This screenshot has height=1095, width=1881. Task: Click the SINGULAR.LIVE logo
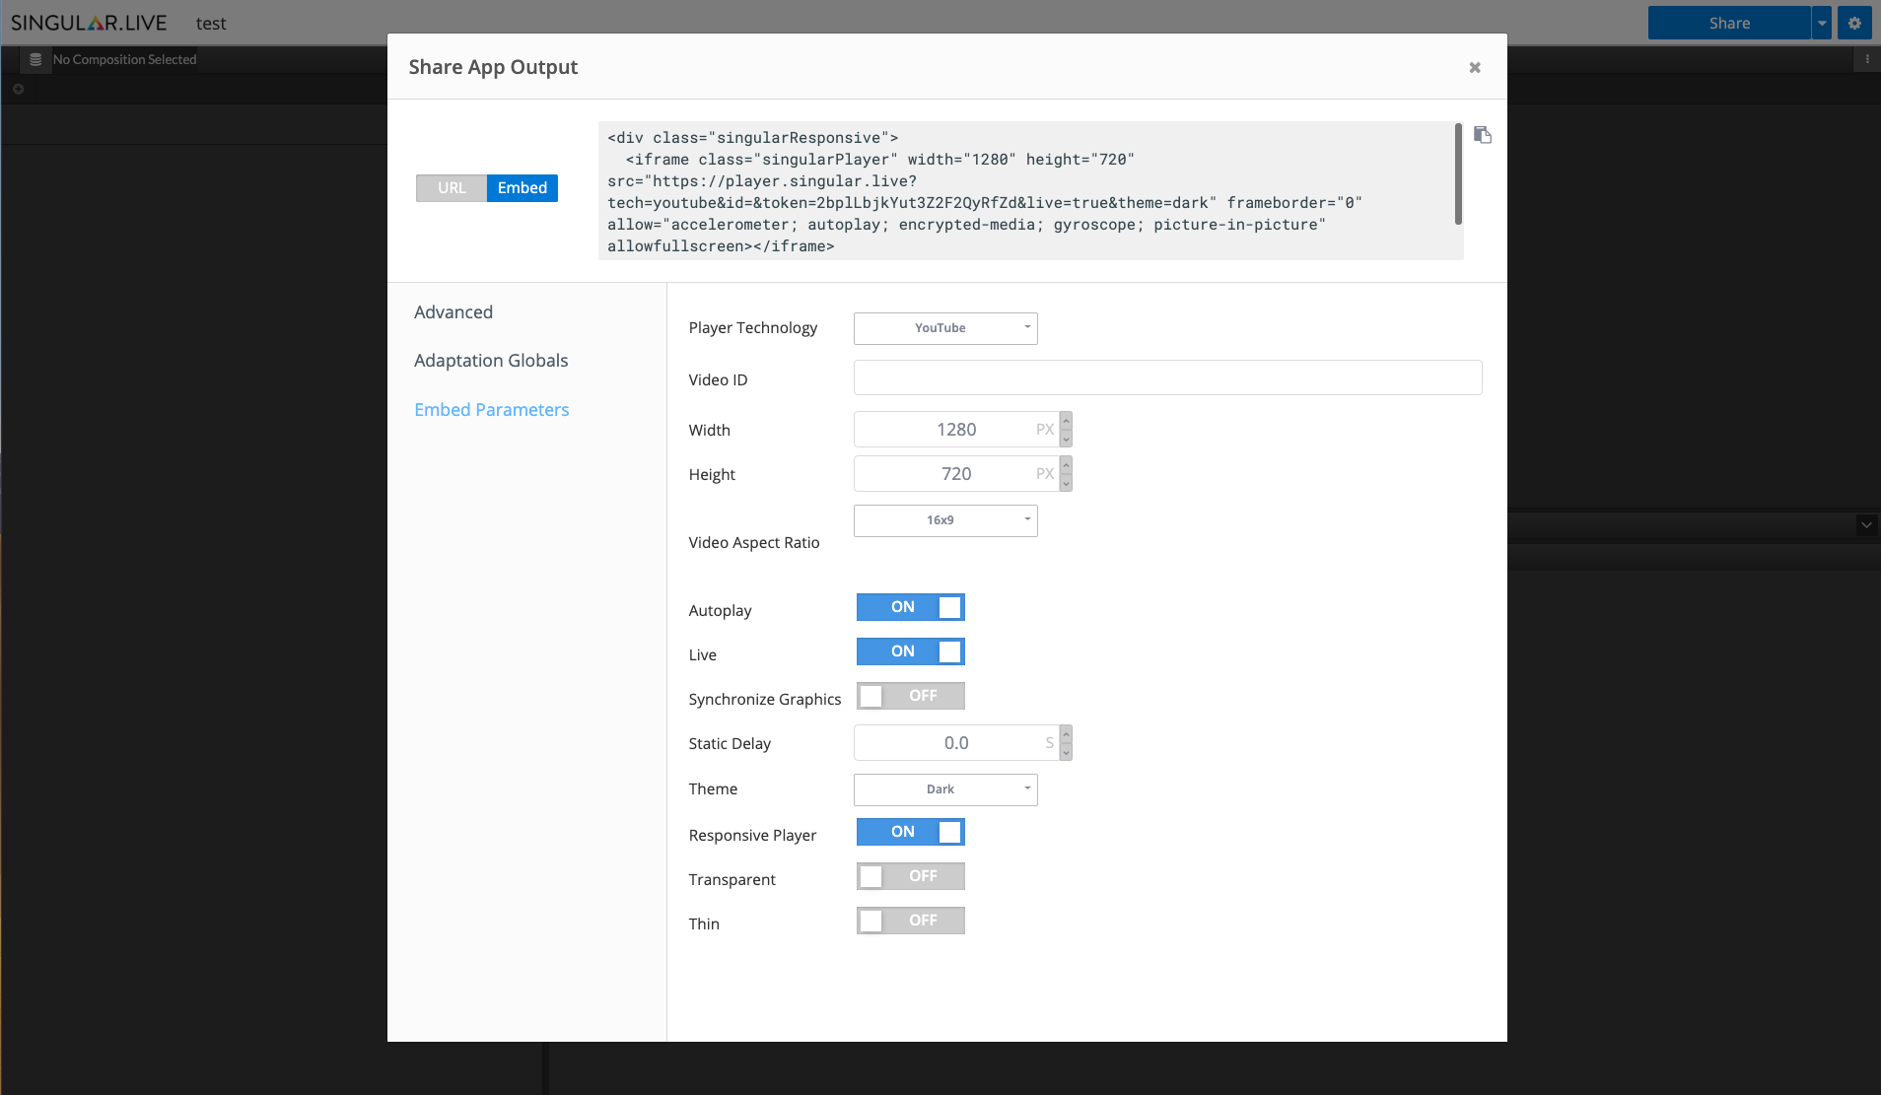[89, 23]
